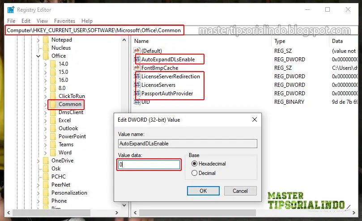The image size is (362, 221).
Task: Click the 16.0 folder icon
Action: (53, 80)
